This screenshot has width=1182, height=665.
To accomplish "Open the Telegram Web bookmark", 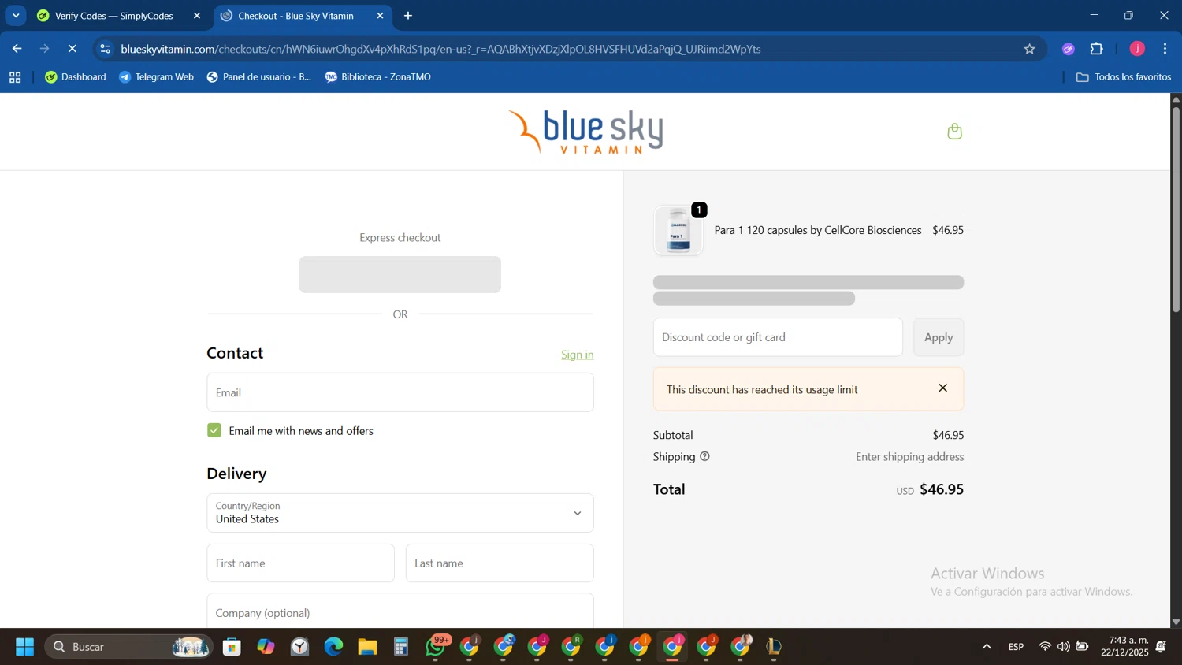I will [156, 77].
